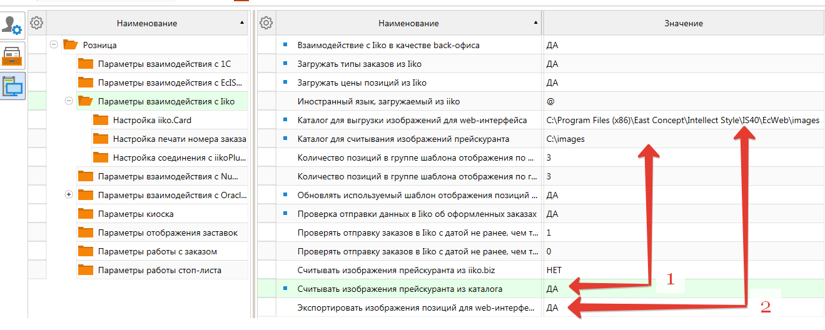825x330 pixels.
Task: Toggle НЕТ value for iiko.biz images
Action: [684, 270]
